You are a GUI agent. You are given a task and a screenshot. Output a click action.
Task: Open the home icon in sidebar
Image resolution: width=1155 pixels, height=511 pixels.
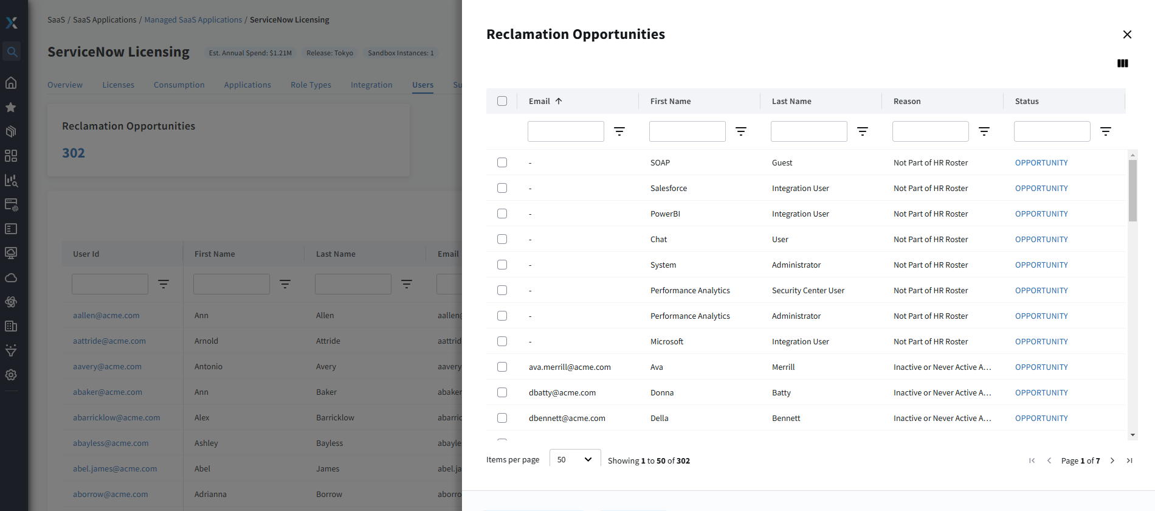pyautogui.click(x=11, y=83)
